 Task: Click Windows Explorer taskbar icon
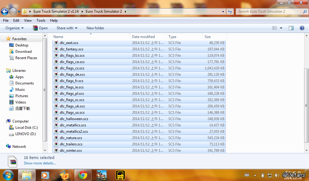27,175
